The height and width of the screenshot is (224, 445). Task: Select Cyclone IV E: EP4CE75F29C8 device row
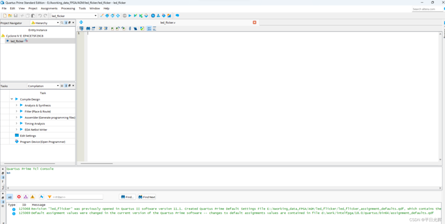pos(25,36)
